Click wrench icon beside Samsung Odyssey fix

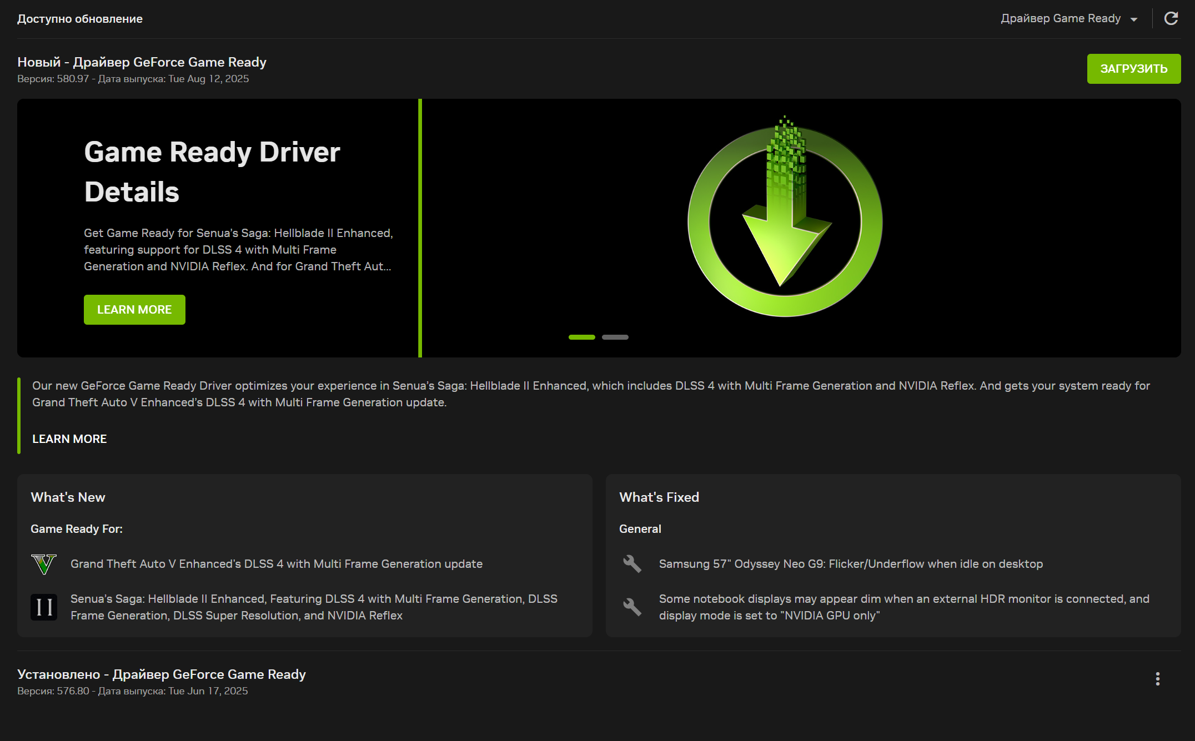(x=632, y=564)
